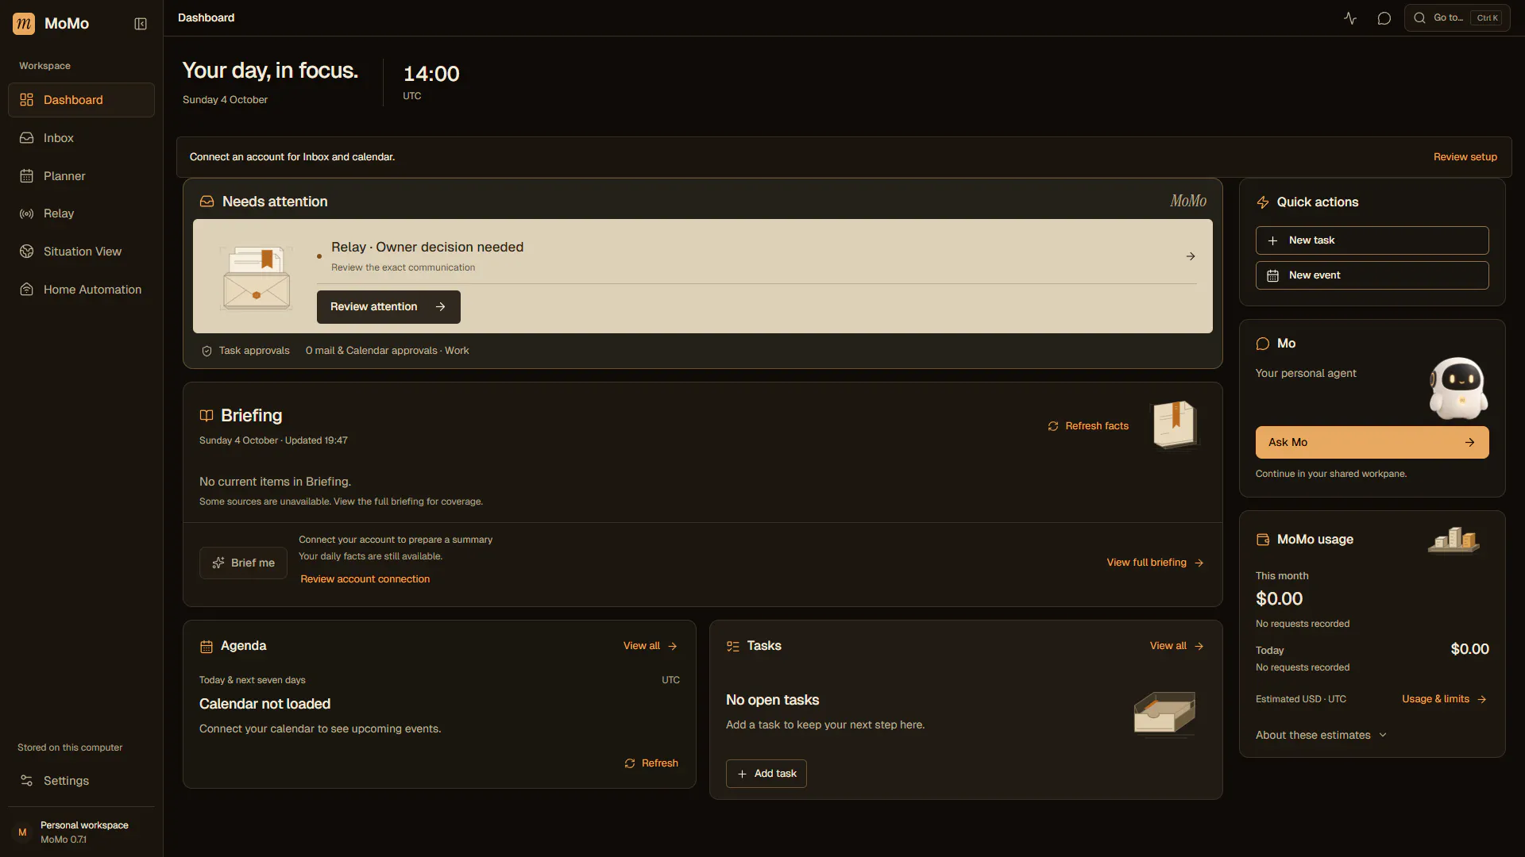The image size is (1525, 857).
Task: Click View all in Agenda
Action: click(650, 646)
